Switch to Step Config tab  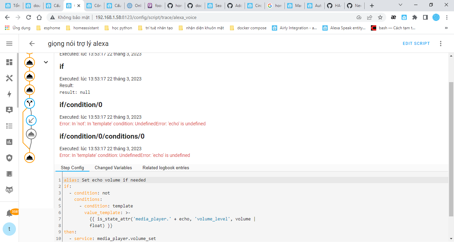(x=72, y=168)
